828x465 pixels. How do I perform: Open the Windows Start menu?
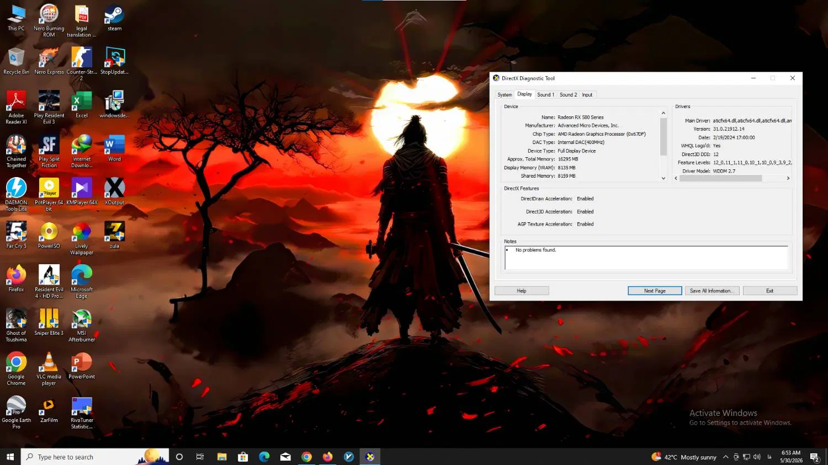coord(10,457)
